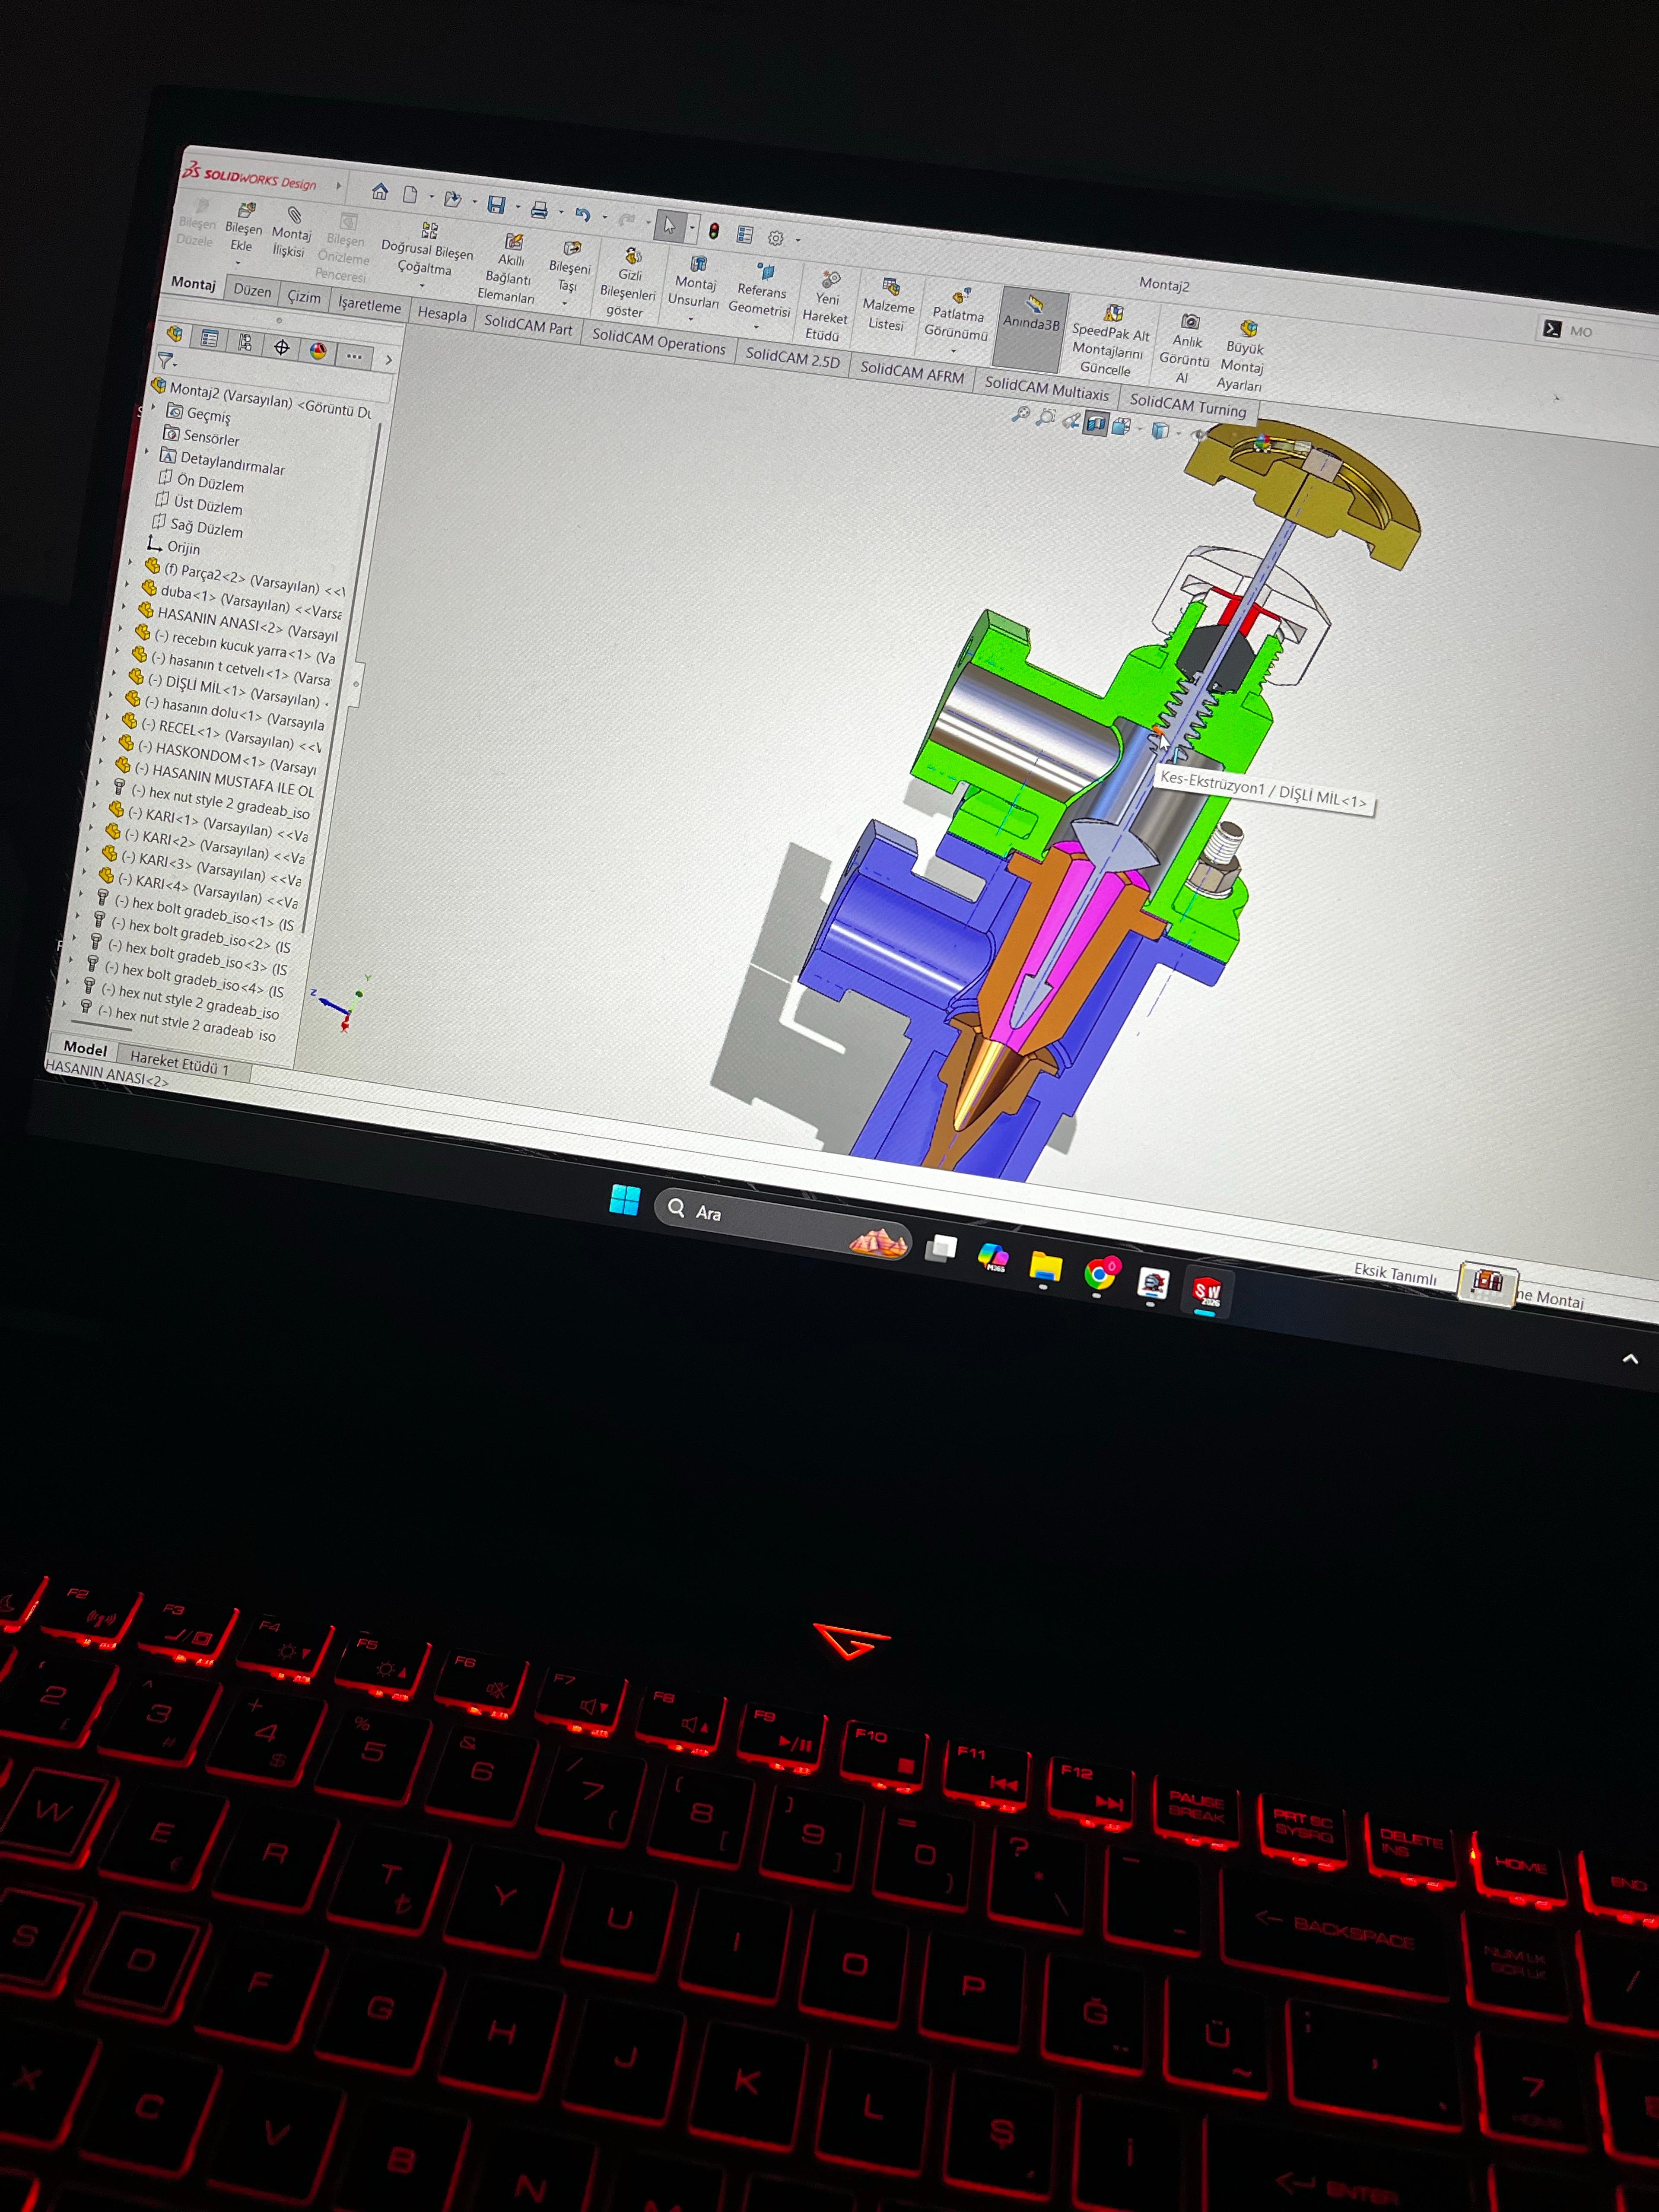Open the PropertyManager tab icon

(210, 338)
